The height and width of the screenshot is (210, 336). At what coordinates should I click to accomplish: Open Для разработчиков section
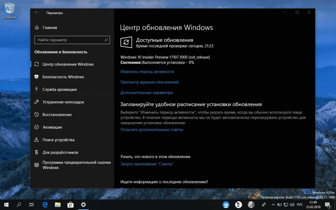pos(72,153)
